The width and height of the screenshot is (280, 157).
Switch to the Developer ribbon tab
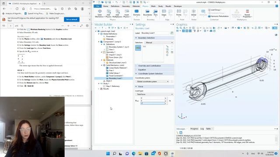(178, 6)
